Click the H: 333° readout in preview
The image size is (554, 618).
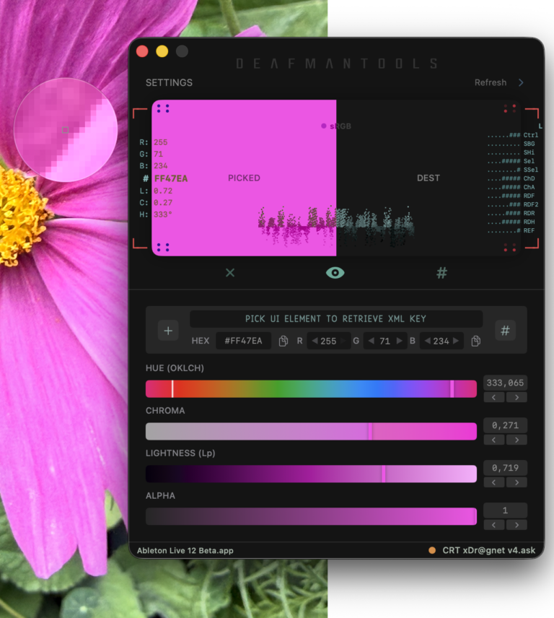[156, 214]
